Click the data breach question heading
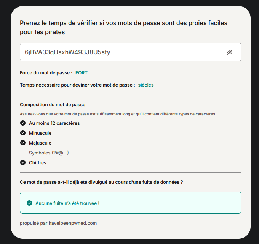Viewport: 259px width, 244px height. [x=101, y=182]
